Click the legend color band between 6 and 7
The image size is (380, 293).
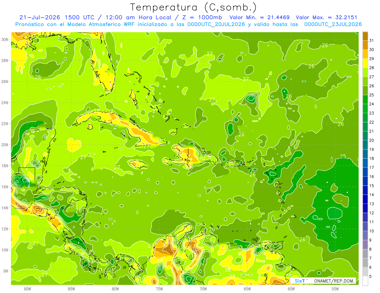pyautogui.click(x=365, y=263)
